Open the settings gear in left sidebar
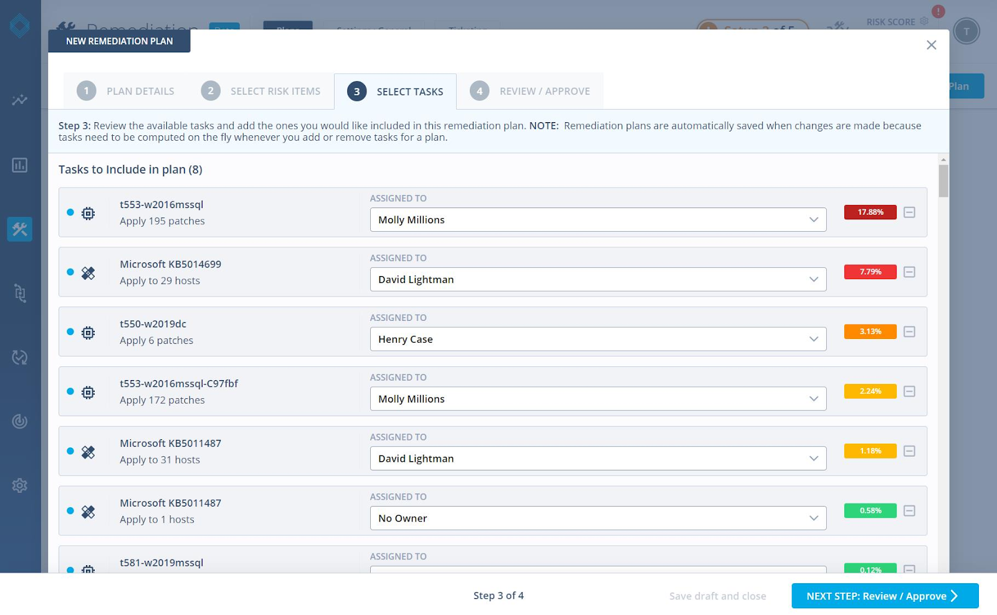Image resolution: width=997 pixels, height=615 pixels. point(20,485)
